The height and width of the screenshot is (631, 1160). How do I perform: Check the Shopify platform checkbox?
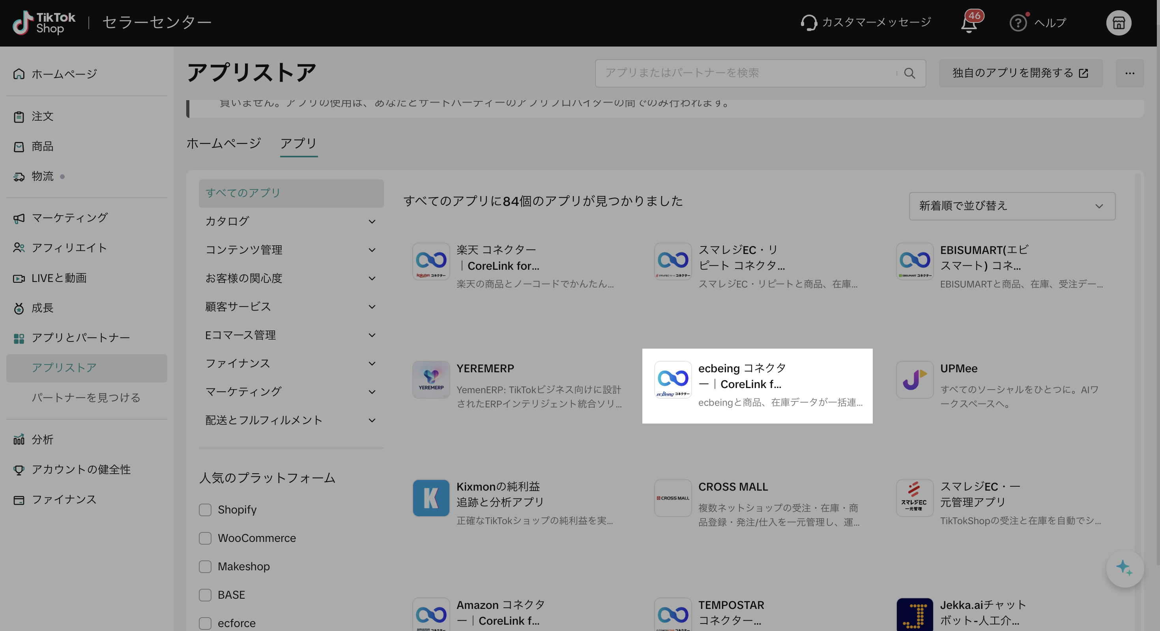205,510
